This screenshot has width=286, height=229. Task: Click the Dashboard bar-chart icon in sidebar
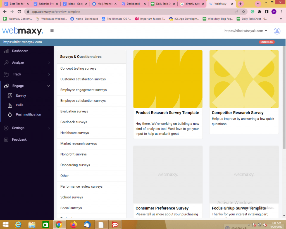[6, 51]
